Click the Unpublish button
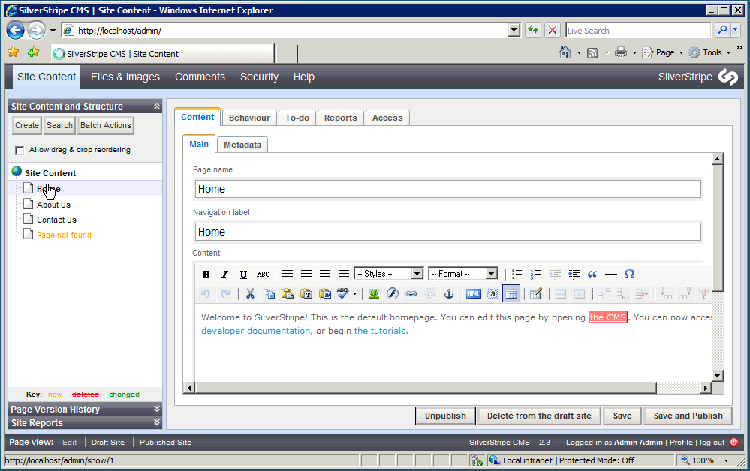 tap(445, 415)
